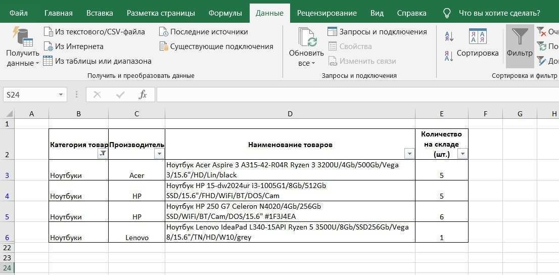
Task: Select the active Данные tab
Action: [269, 13]
